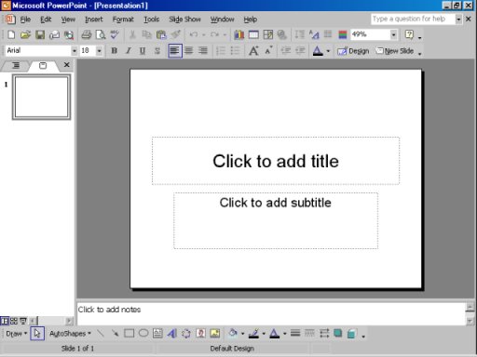Open the Insert menu
Screen dimensions: 477x357
click(x=94, y=20)
